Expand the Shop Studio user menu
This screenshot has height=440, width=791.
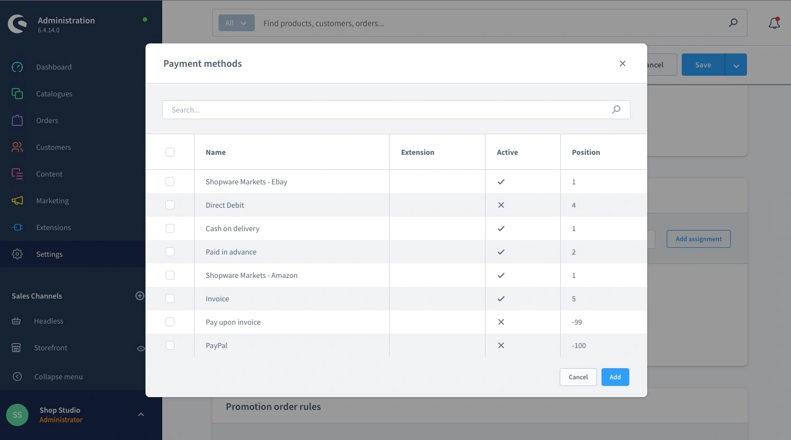(141, 414)
